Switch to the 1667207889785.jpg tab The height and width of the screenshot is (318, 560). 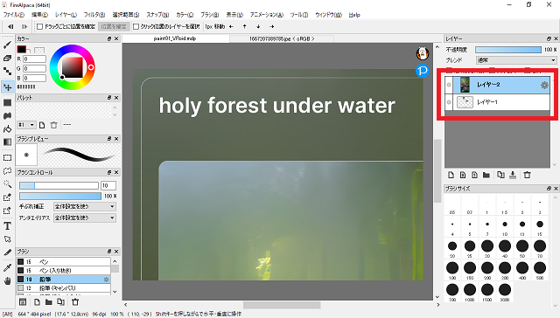click(x=282, y=38)
